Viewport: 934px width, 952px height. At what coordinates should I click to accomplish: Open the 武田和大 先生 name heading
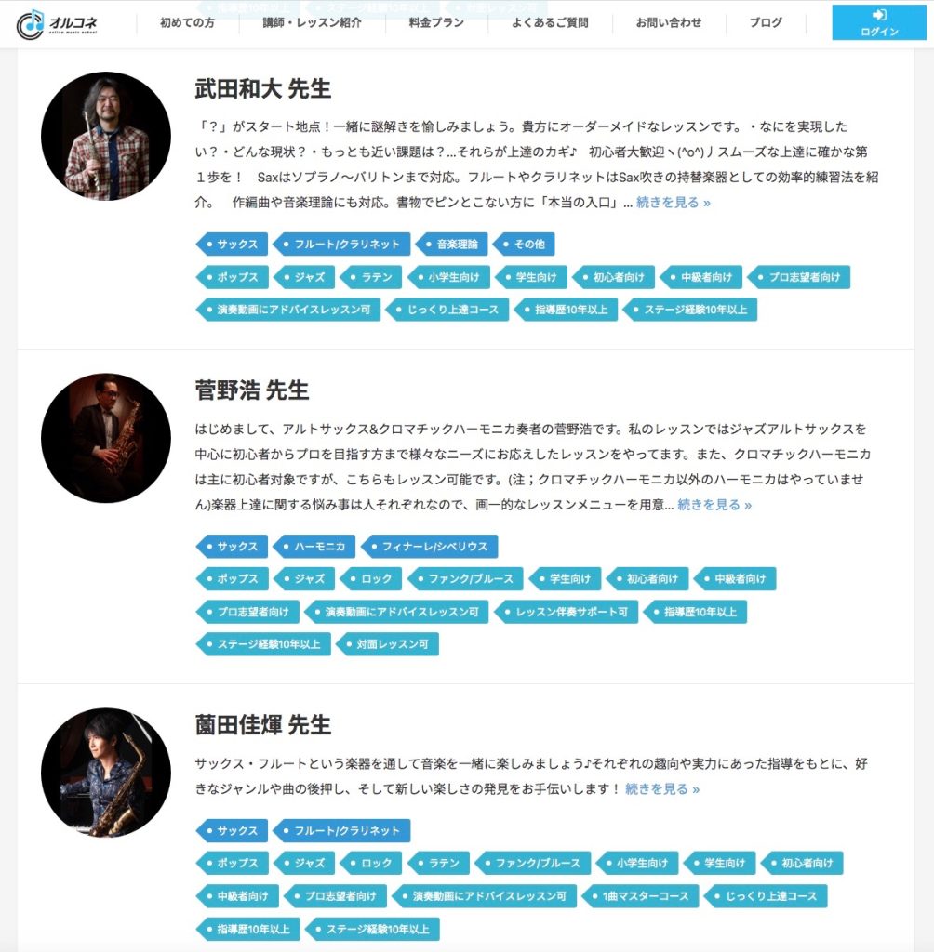(262, 88)
